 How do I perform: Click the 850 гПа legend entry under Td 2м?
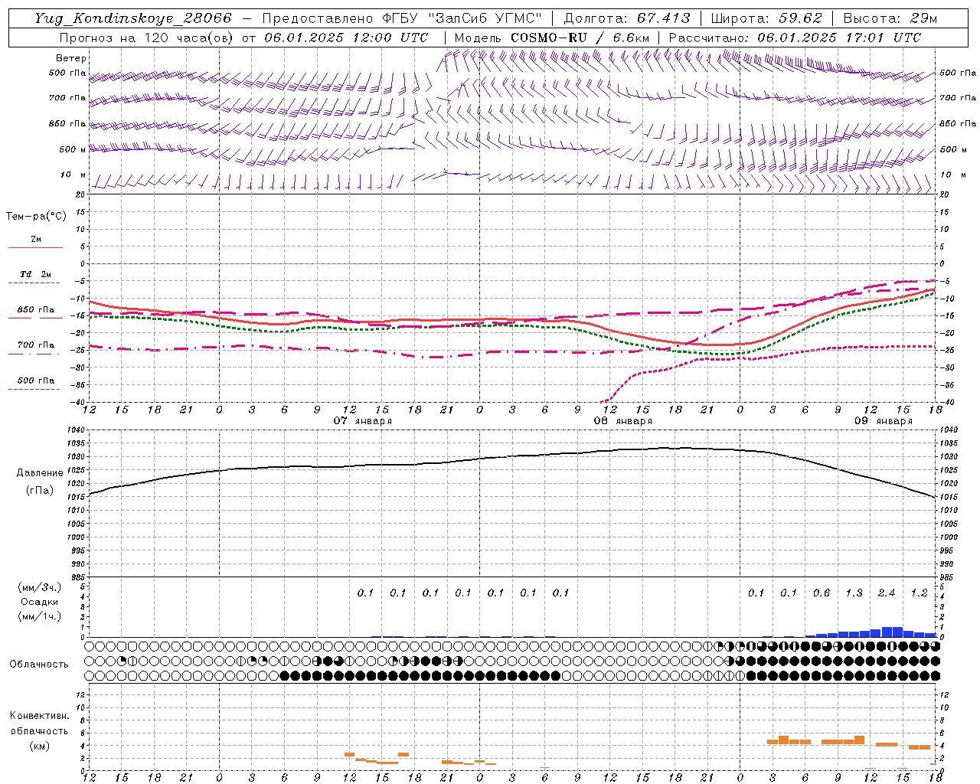[35, 310]
